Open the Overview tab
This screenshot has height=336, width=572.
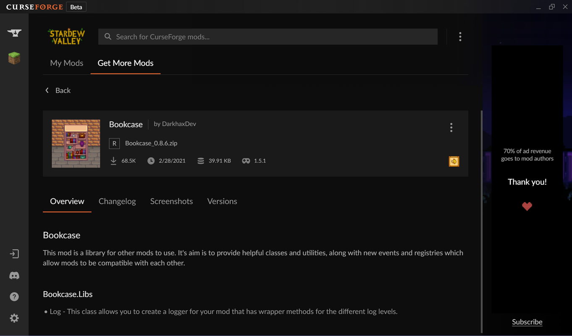[x=67, y=201]
